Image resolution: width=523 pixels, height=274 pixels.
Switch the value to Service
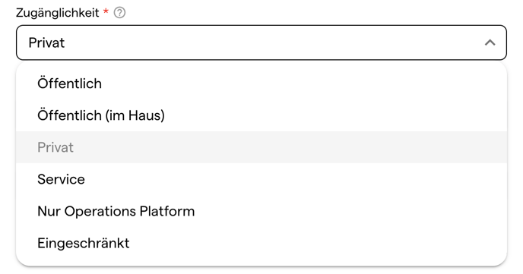tap(261, 179)
